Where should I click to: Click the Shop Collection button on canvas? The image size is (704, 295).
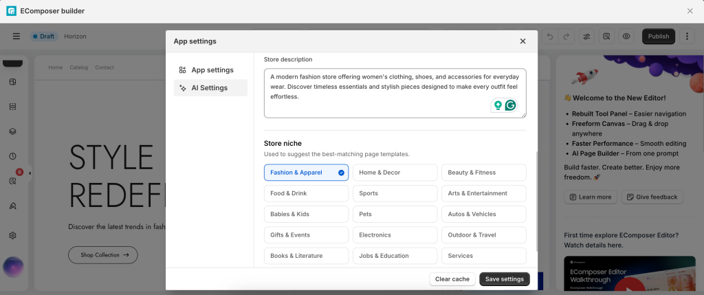pyautogui.click(x=103, y=255)
